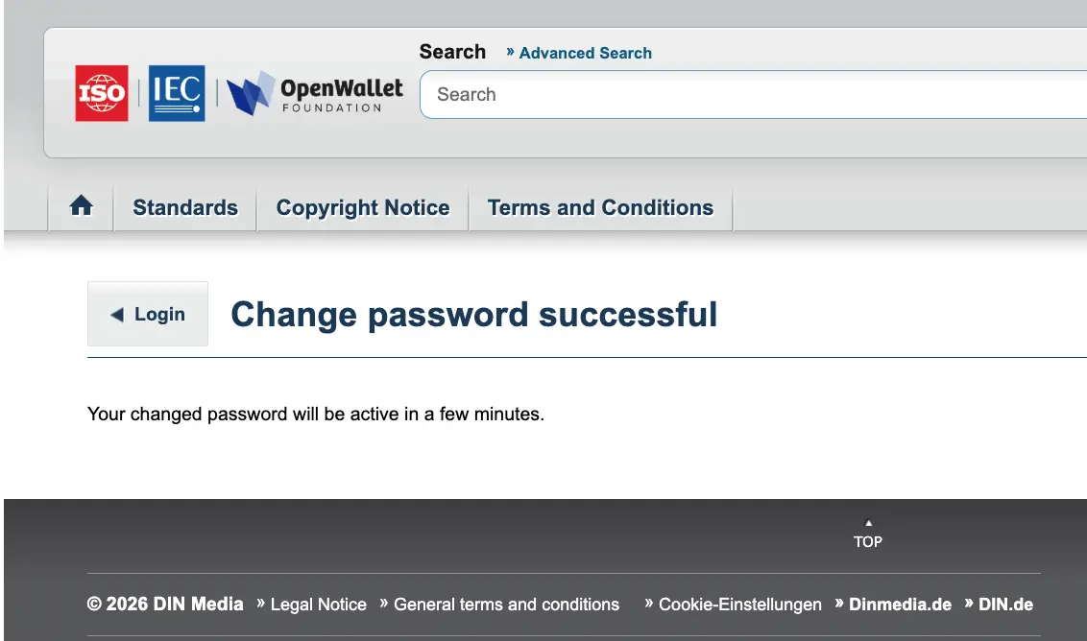Open the Standards tab
Screen dimensions: 1087x641
tap(185, 207)
